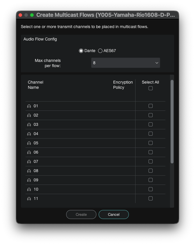Click the headphone icon for channel 05
The width and height of the screenshot is (195, 245).
click(x=29, y=143)
